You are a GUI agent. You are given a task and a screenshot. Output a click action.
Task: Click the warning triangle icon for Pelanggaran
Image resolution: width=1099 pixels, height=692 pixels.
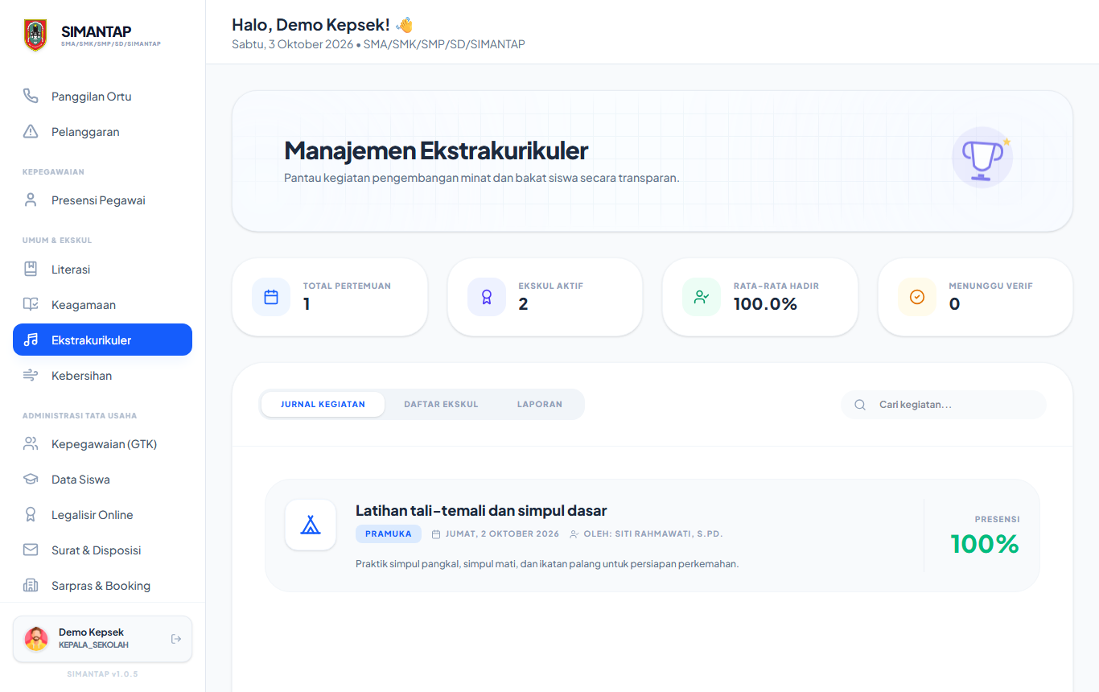[31, 132]
